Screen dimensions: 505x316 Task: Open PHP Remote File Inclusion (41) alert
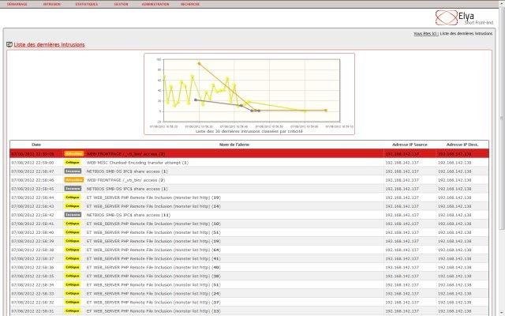click(154, 258)
